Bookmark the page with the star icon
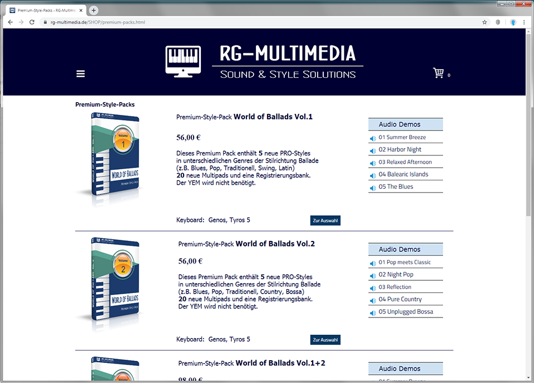 (484, 22)
